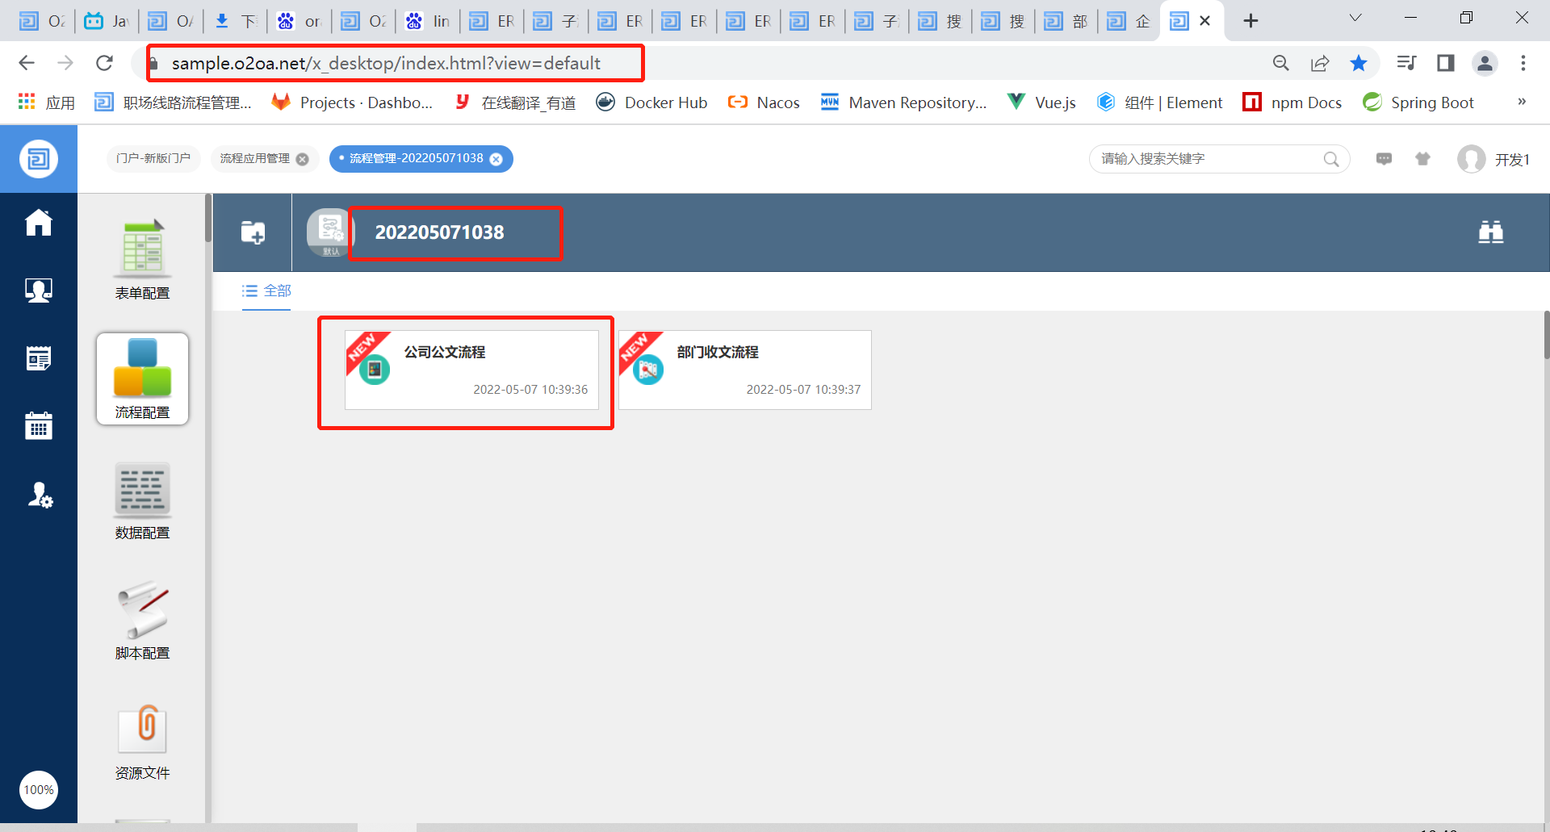Click the browser back arrow

tap(27, 63)
